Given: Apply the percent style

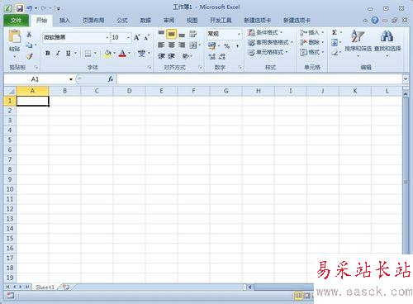Looking at the screenshot, I should [x=226, y=45].
